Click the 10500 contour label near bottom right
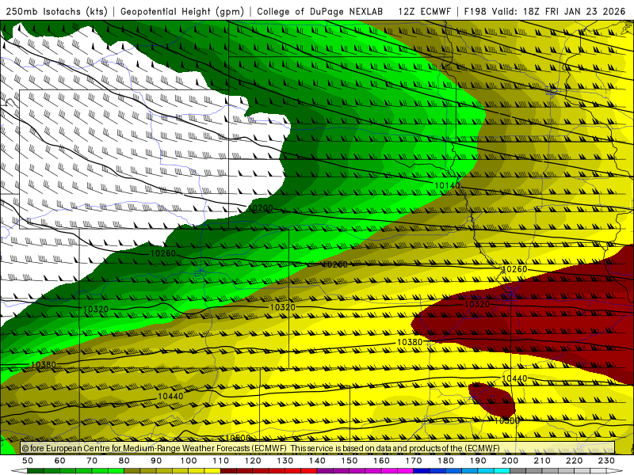634x475 pixels. [507, 420]
